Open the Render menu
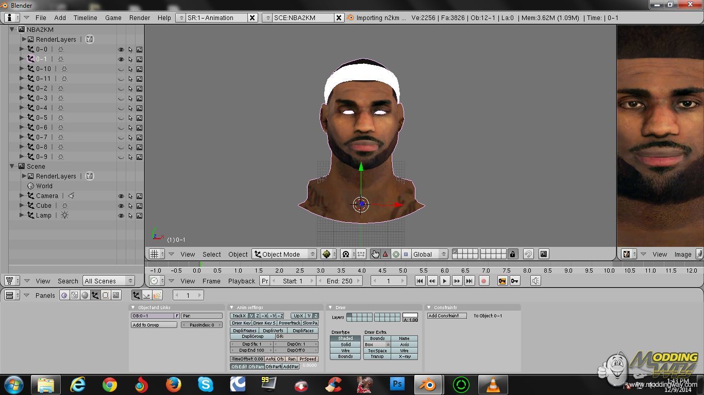 [x=140, y=17]
